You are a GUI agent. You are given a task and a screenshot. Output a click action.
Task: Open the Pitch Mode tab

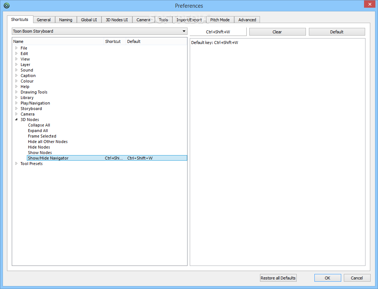(220, 20)
